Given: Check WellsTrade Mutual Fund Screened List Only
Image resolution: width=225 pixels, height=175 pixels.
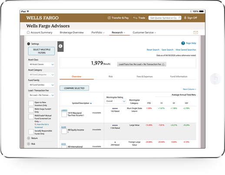Looking at the screenshot, I should coord(31,117).
